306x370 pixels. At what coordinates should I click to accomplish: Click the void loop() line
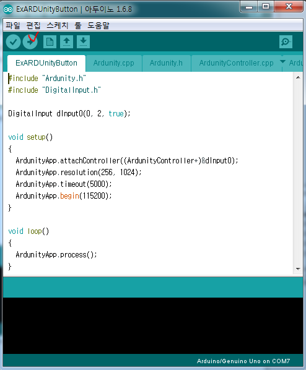(x=28, y=231)
